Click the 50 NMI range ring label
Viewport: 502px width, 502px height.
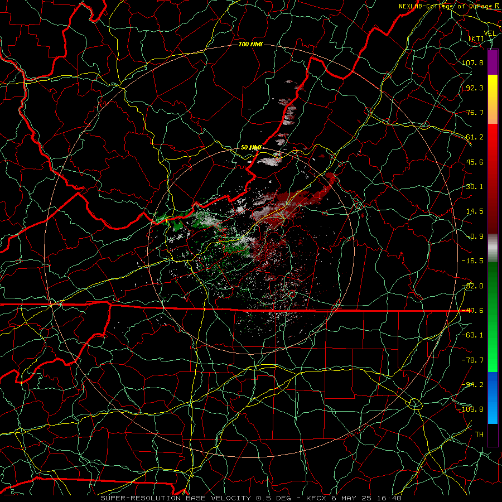pyautogui.click(x=251, y=148)
